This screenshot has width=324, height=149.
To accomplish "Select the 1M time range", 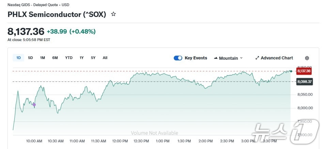I will point(43,58).
